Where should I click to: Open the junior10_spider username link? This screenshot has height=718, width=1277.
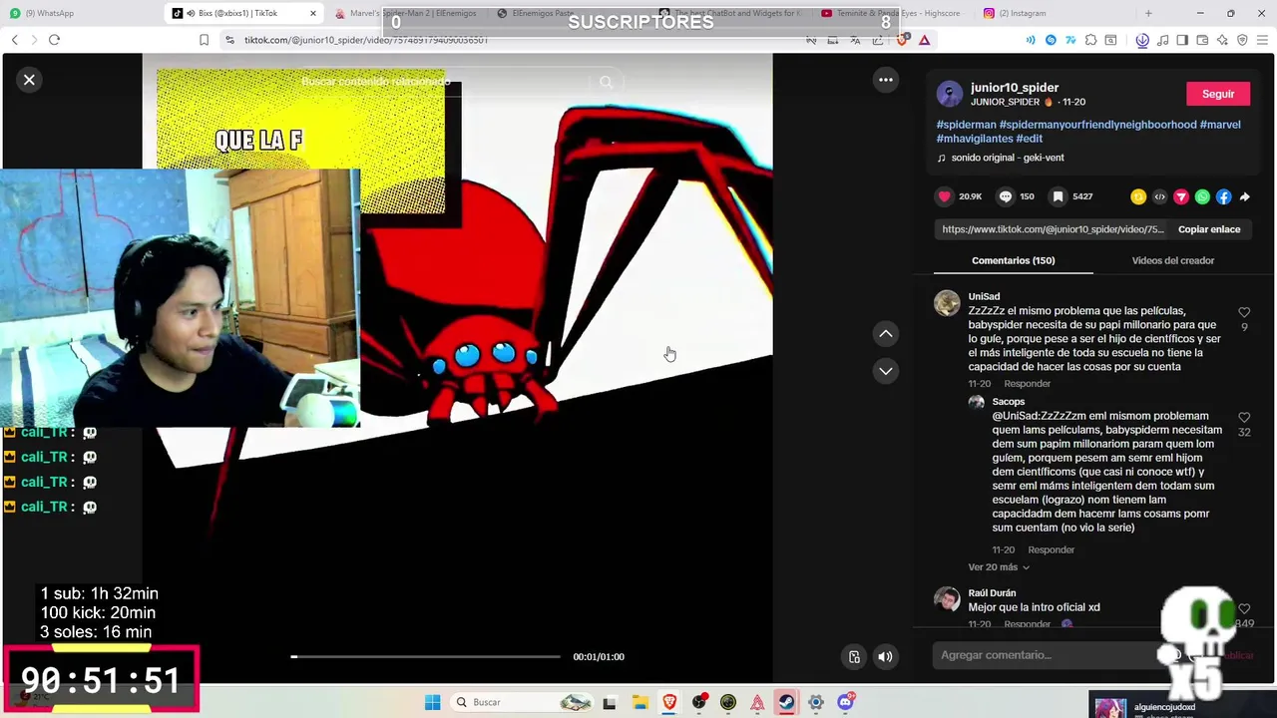1015,88
